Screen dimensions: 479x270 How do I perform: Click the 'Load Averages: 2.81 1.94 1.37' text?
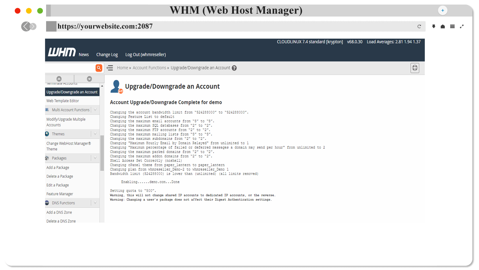point(394,42)
